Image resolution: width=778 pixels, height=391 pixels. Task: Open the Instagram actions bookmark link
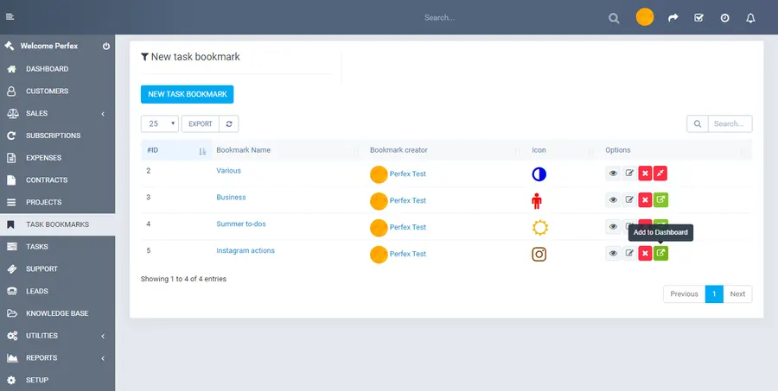246,251
